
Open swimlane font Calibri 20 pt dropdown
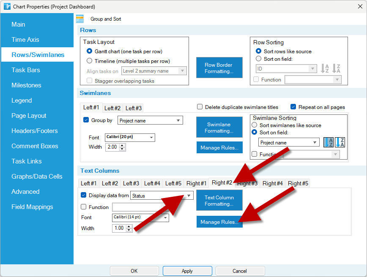[x=130, y=137]
